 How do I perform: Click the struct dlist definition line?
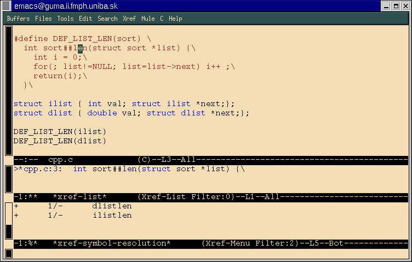[131, 113]
